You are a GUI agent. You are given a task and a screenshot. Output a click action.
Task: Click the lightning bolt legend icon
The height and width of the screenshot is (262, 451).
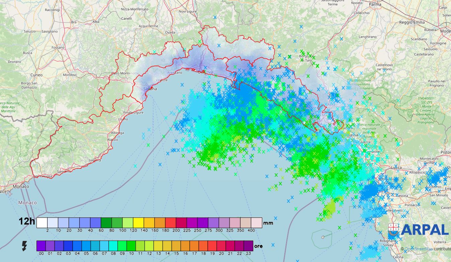[x=24, y=246]
